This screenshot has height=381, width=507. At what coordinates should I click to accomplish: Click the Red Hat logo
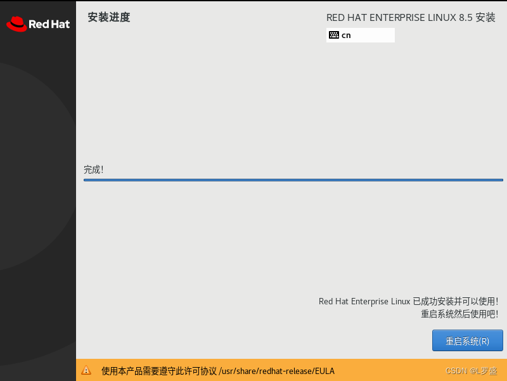(38, 24)
